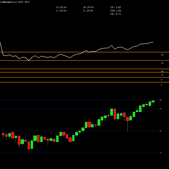Click the AMEX REFS chart title

tap(24, 2)
